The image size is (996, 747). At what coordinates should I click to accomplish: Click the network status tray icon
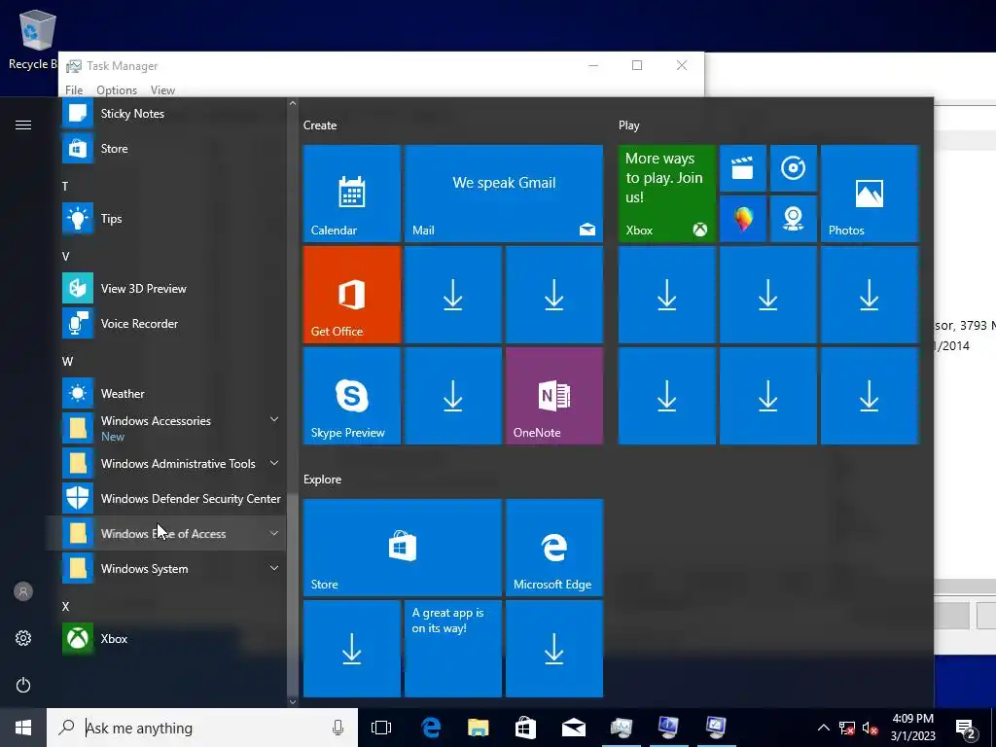[x=847, y=728]
